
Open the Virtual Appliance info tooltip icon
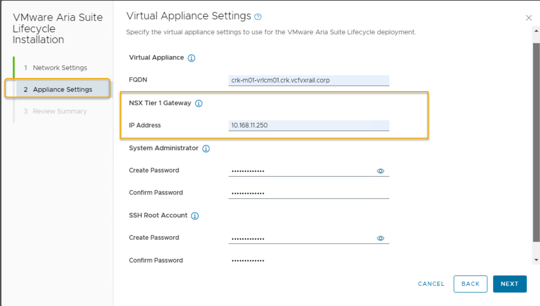coord(191,58)
